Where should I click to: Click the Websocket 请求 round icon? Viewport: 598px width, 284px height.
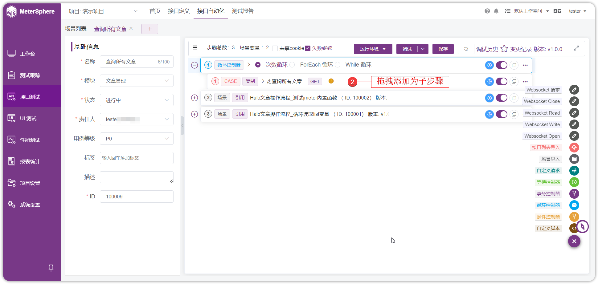click(x=574, y=90)
